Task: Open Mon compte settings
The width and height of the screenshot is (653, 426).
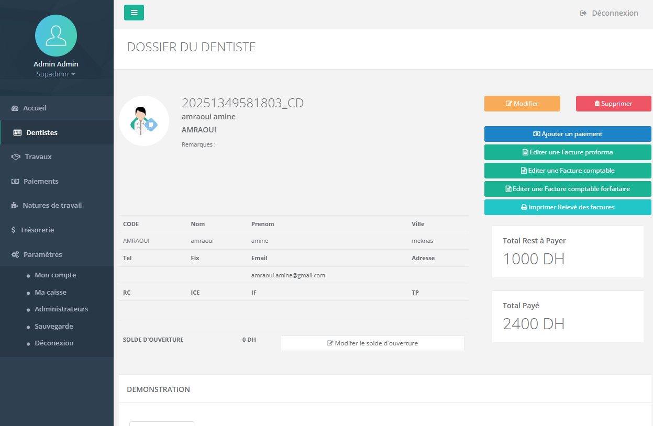Action: 55,275
